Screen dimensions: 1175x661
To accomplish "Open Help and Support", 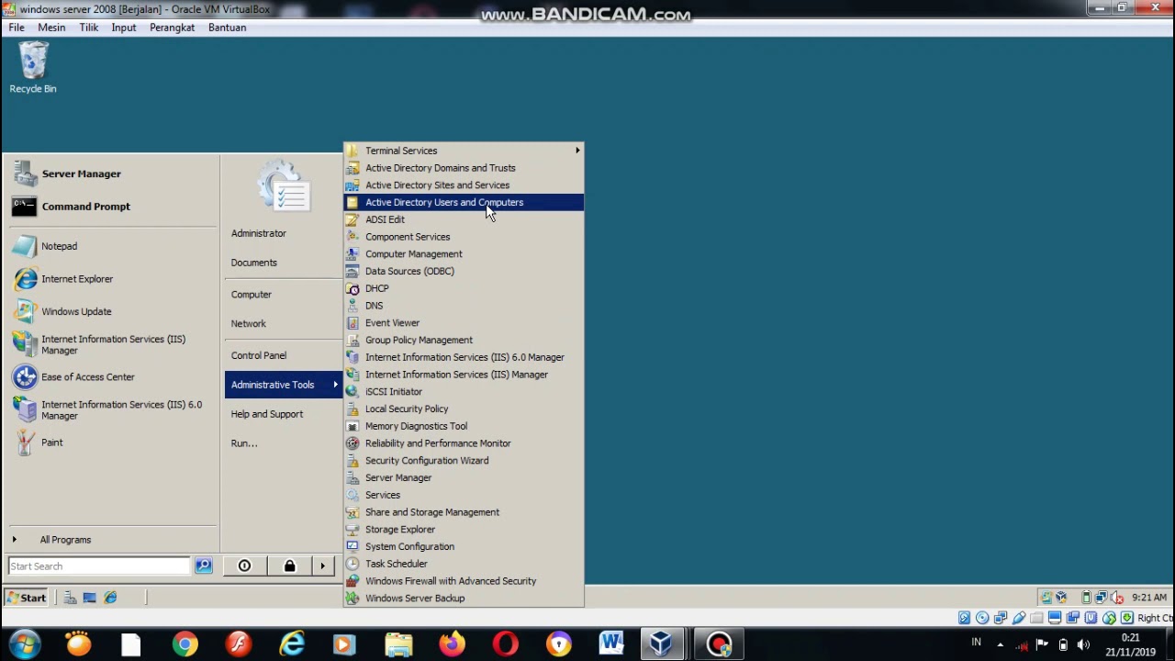I will [x=267, y=414].
